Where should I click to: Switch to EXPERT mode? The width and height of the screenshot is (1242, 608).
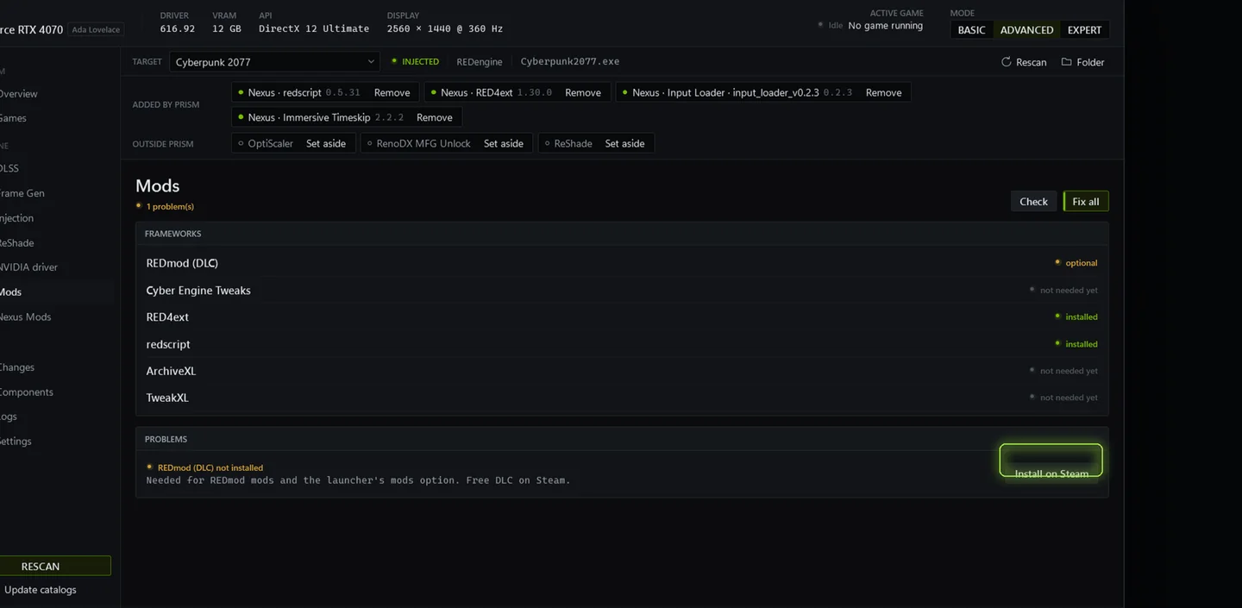[x=1084, y=29]
